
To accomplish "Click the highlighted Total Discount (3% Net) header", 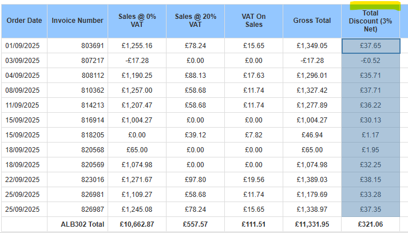I will (x=370, y=21).
